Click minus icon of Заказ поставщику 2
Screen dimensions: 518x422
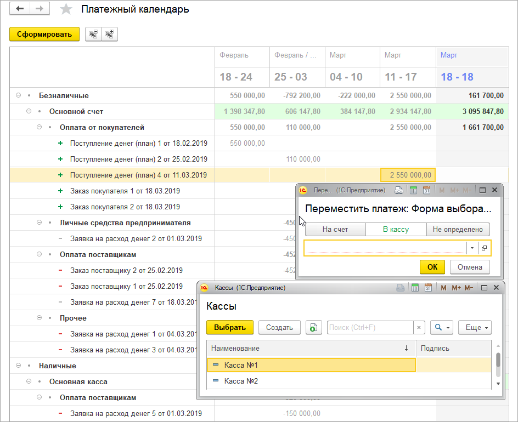pos(60,270)
